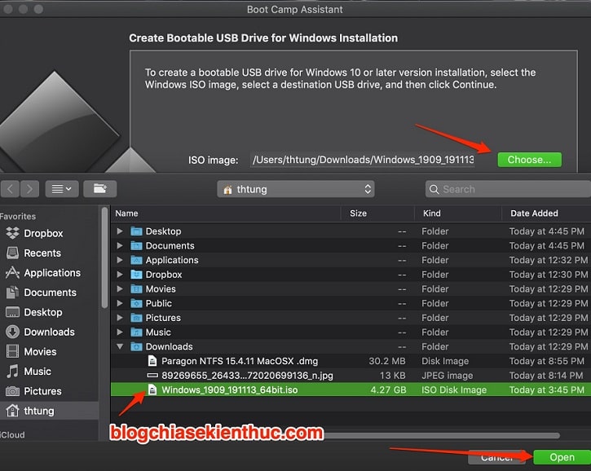Select Movies in the sidebar
The image size is (591, 471).
point(31,351)
